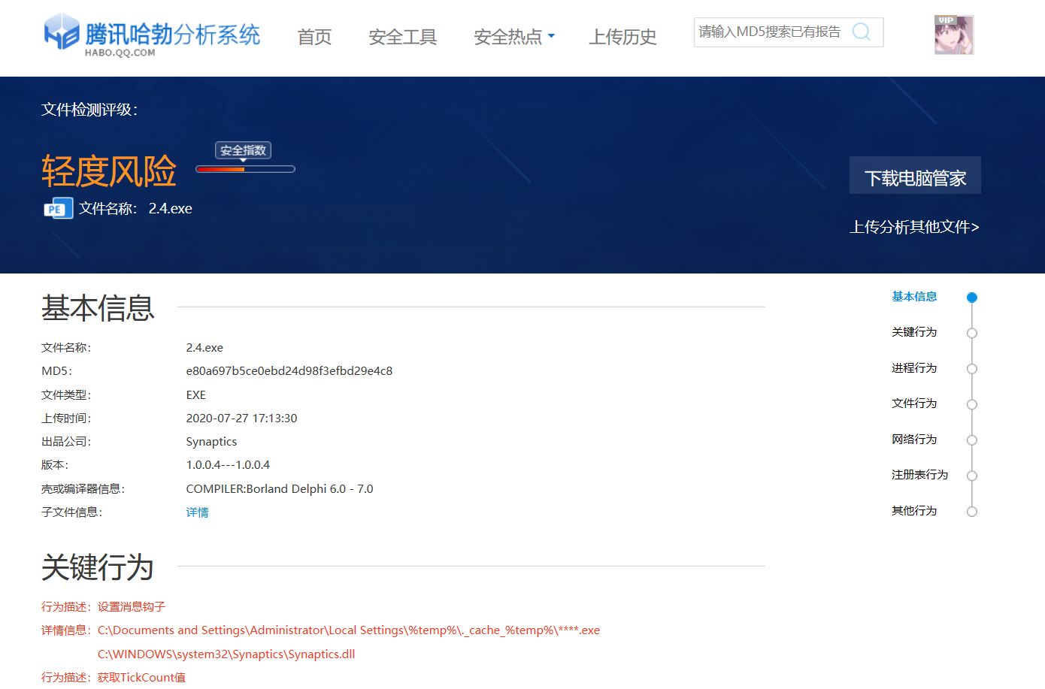Open the 上传历史 page
Viewport: 1045px width, 689px height.
[x=622, y=37]
